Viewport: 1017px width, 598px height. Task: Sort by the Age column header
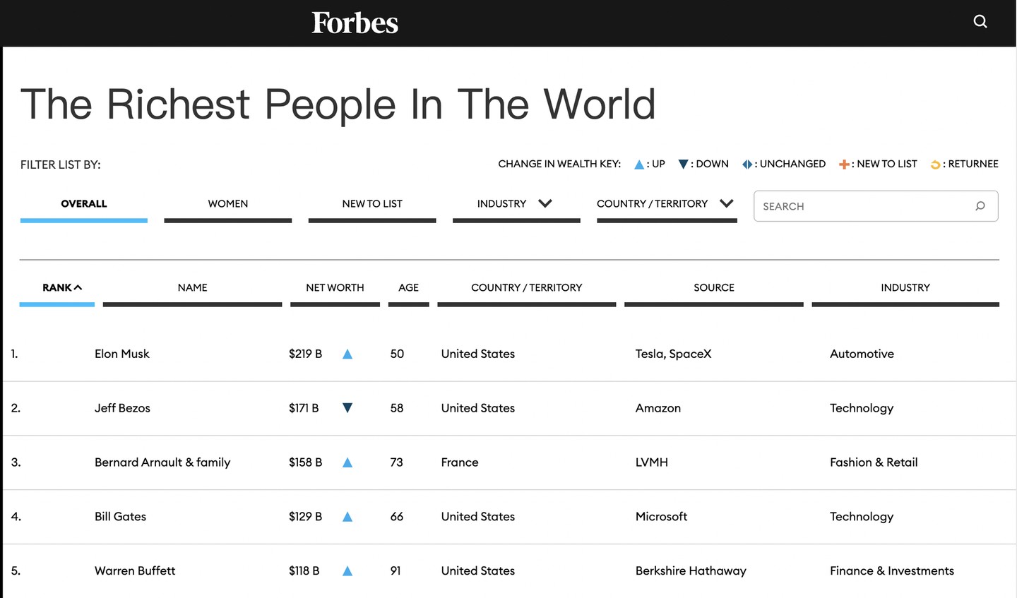tap(408, 288)
